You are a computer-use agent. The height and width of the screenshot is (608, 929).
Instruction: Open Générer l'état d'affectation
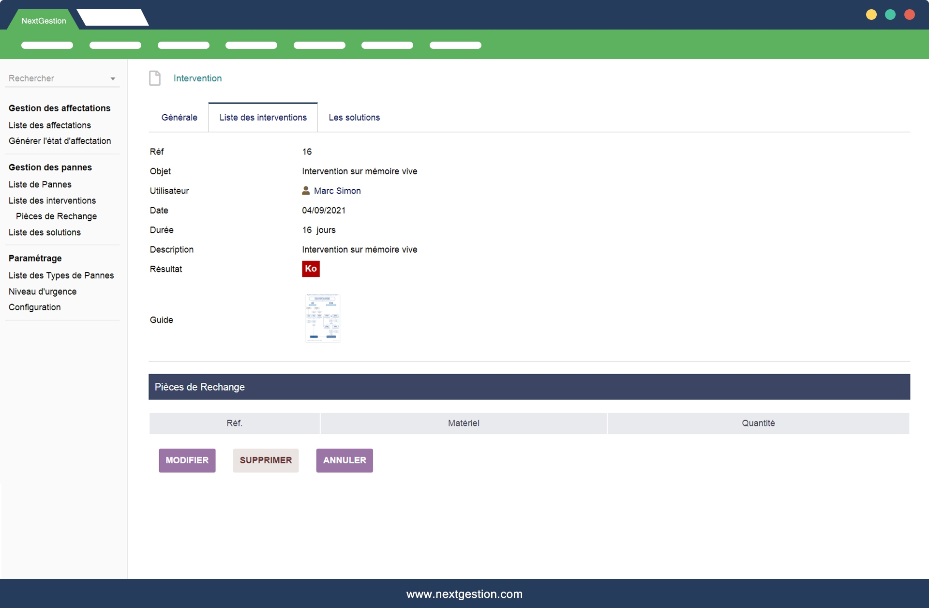[x=60, y=141]
